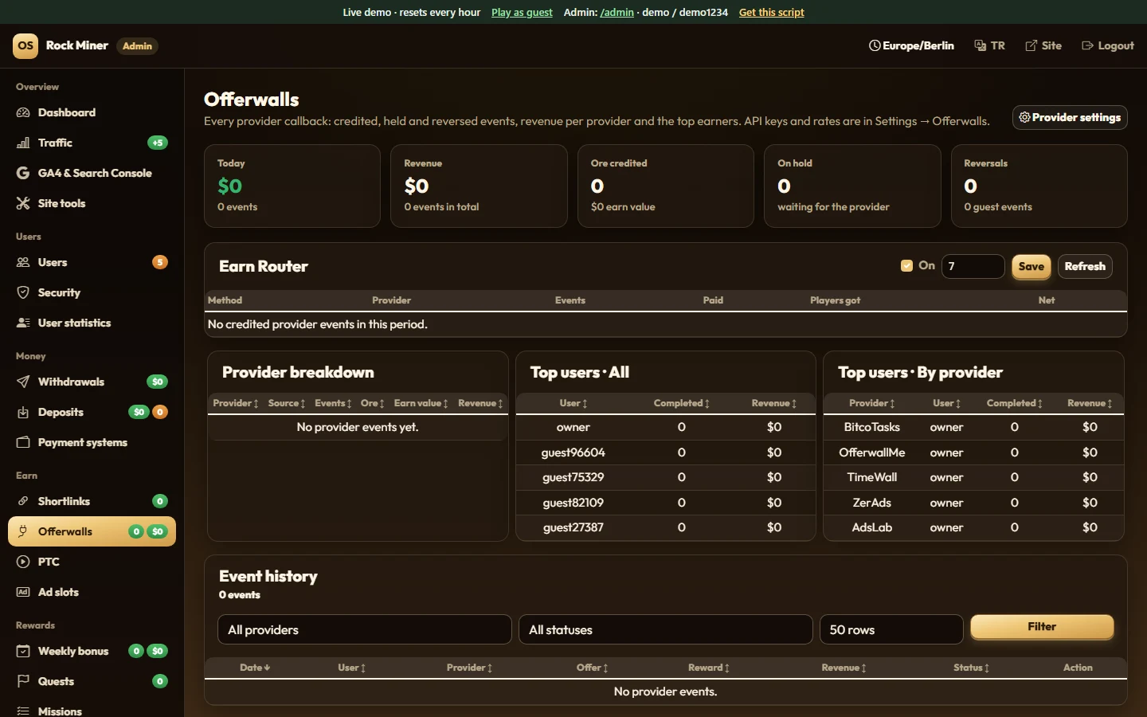Click the Withdrawals paper plane icon
Image resolution: width=1147 pixels, height=717 pixels.
pyautogui.click(x=23, y=382)
